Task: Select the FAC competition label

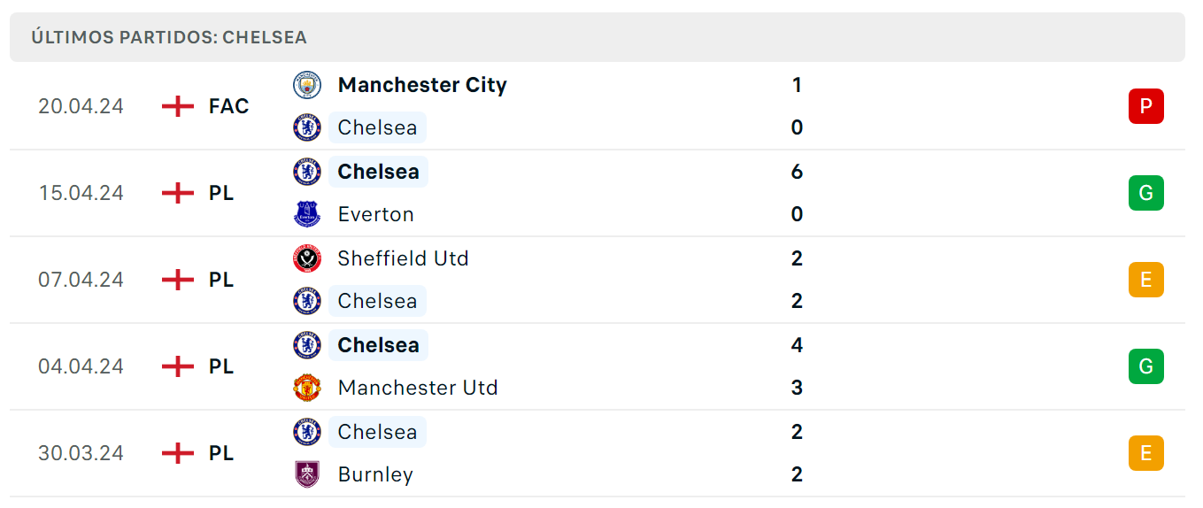Action: coord(229,106)
